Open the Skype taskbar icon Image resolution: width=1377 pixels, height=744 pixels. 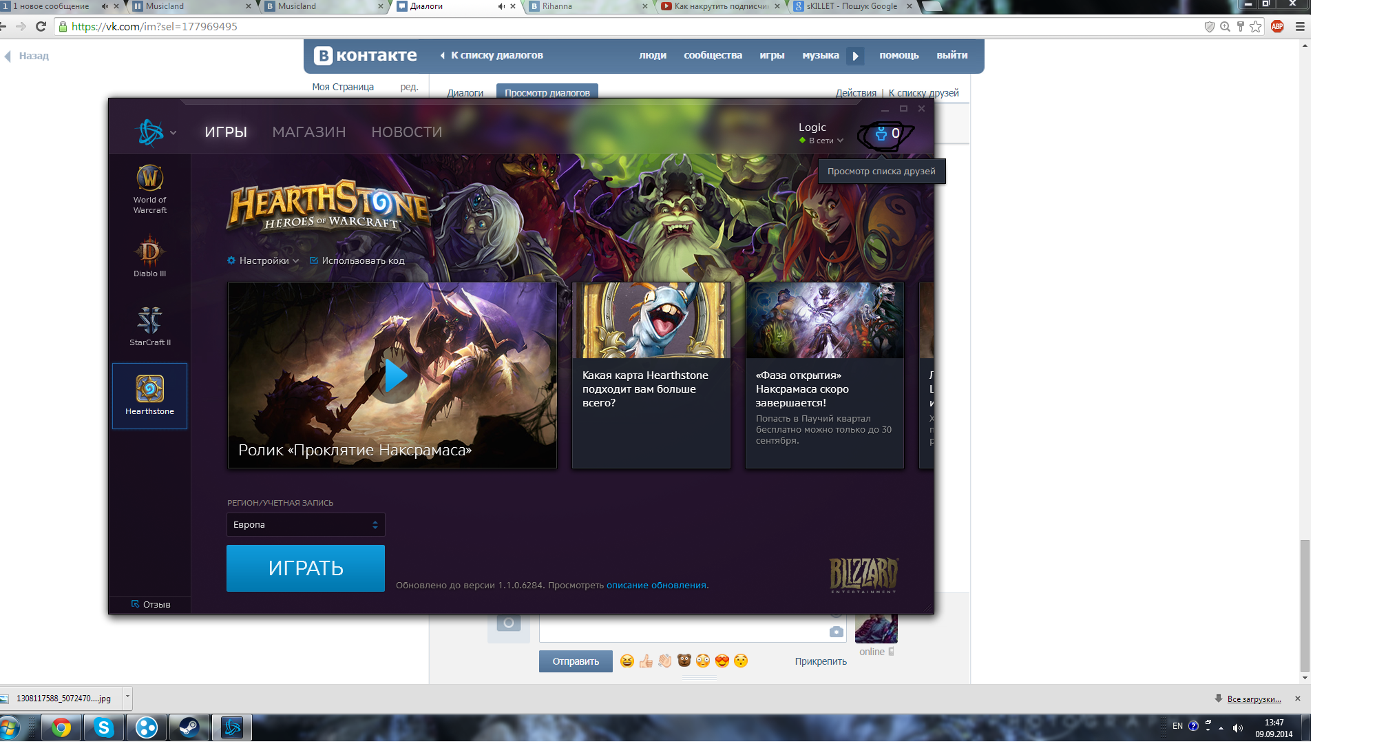(x=104, y=727)
